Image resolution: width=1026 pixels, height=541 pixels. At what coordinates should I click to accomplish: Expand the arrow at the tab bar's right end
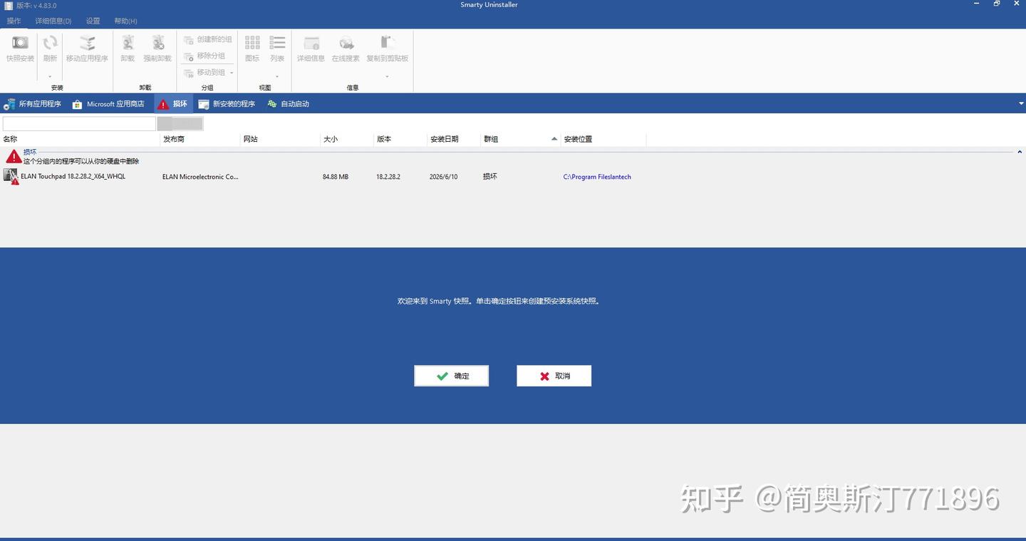(x=1021, y=104)
